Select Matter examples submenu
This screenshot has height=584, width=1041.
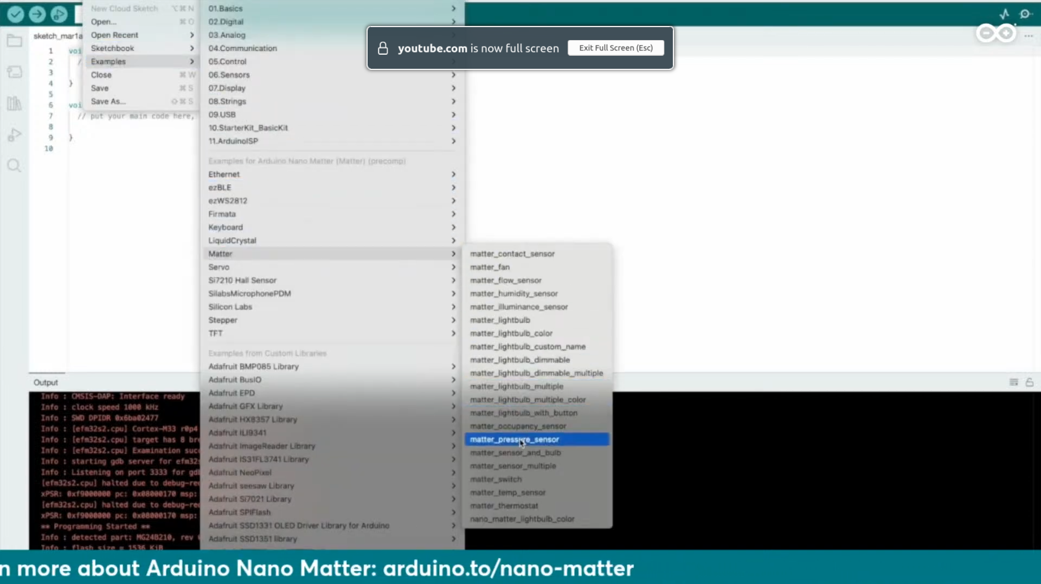(x=332, y=254)
